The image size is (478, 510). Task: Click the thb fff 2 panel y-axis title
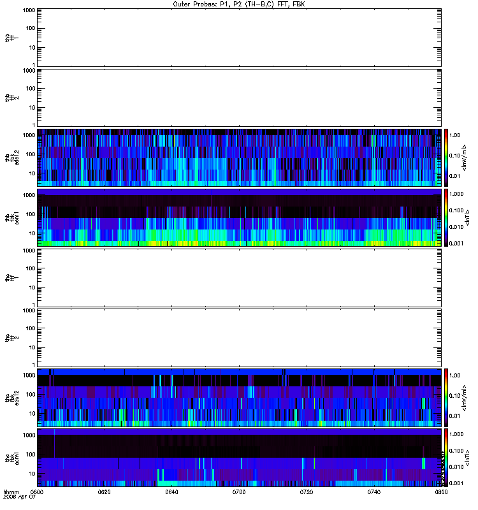click(x=11, y=98)
